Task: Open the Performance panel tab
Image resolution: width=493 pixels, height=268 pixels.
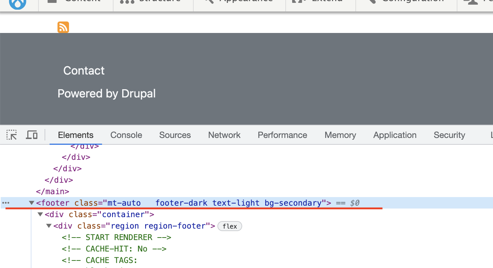Action: pyautogui.click(x=282, y=135)
